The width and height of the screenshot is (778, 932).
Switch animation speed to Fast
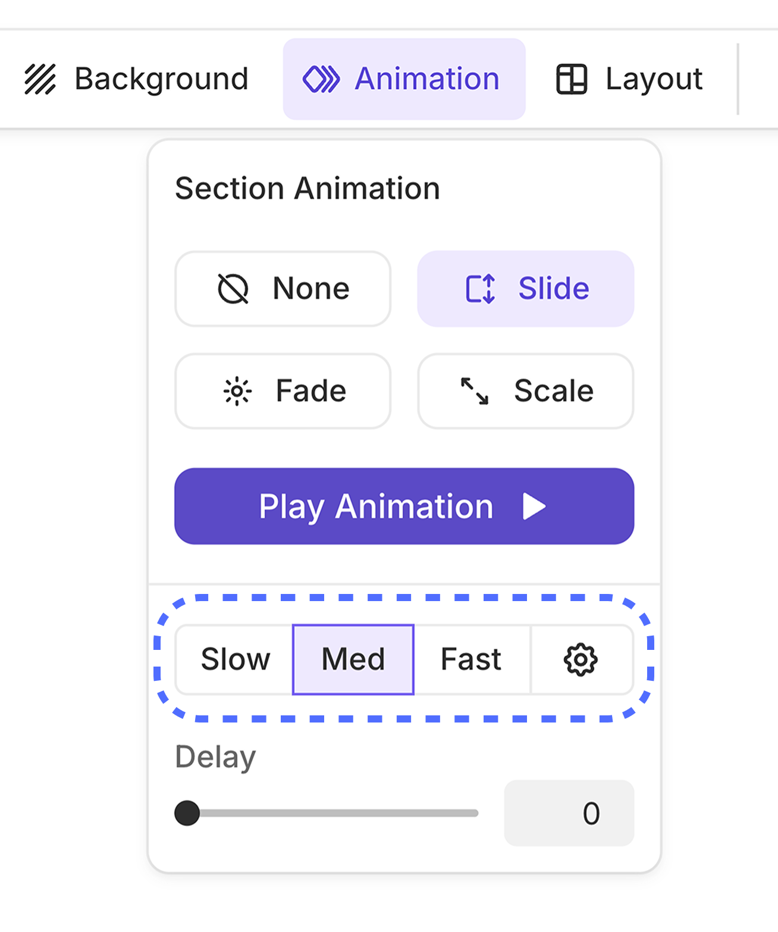pyautogui.click(x=471, y=659)
